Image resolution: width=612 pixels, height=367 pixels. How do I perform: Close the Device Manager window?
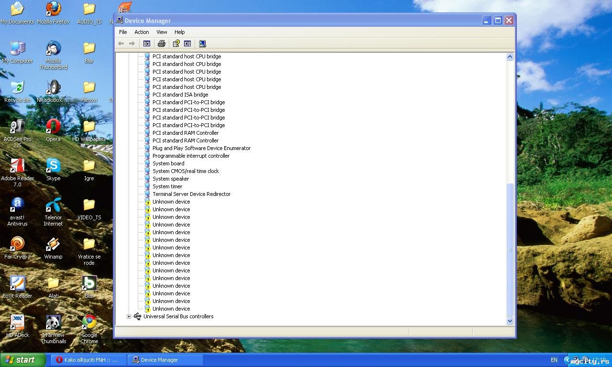pos(509,21)
